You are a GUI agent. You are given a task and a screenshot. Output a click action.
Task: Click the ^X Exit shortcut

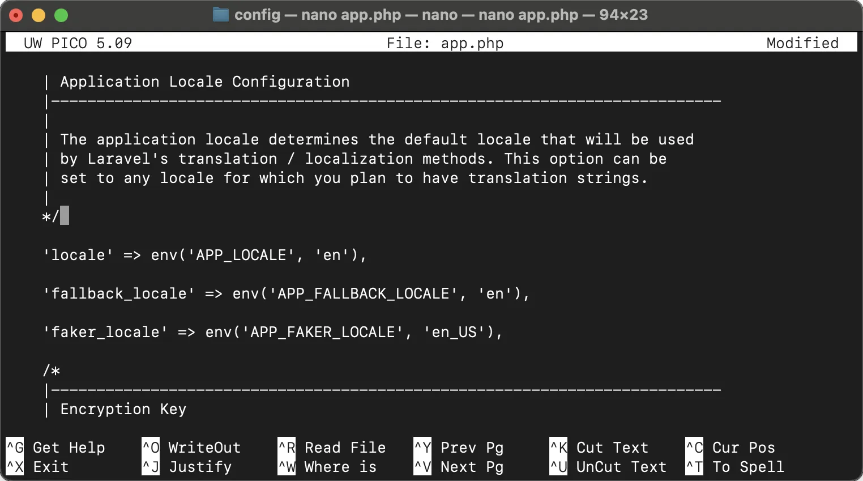point(37,467)
